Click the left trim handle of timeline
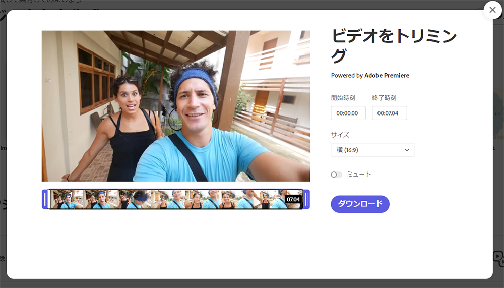The height and width of the screenshot is (288, 504). [x=45, y=199]
